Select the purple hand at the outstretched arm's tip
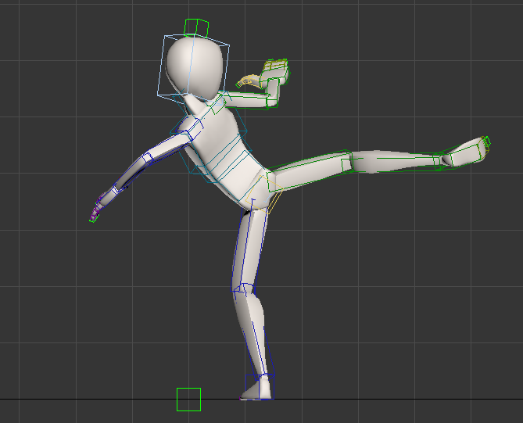Viewport: 523px width, 423px height. (96, 210)
